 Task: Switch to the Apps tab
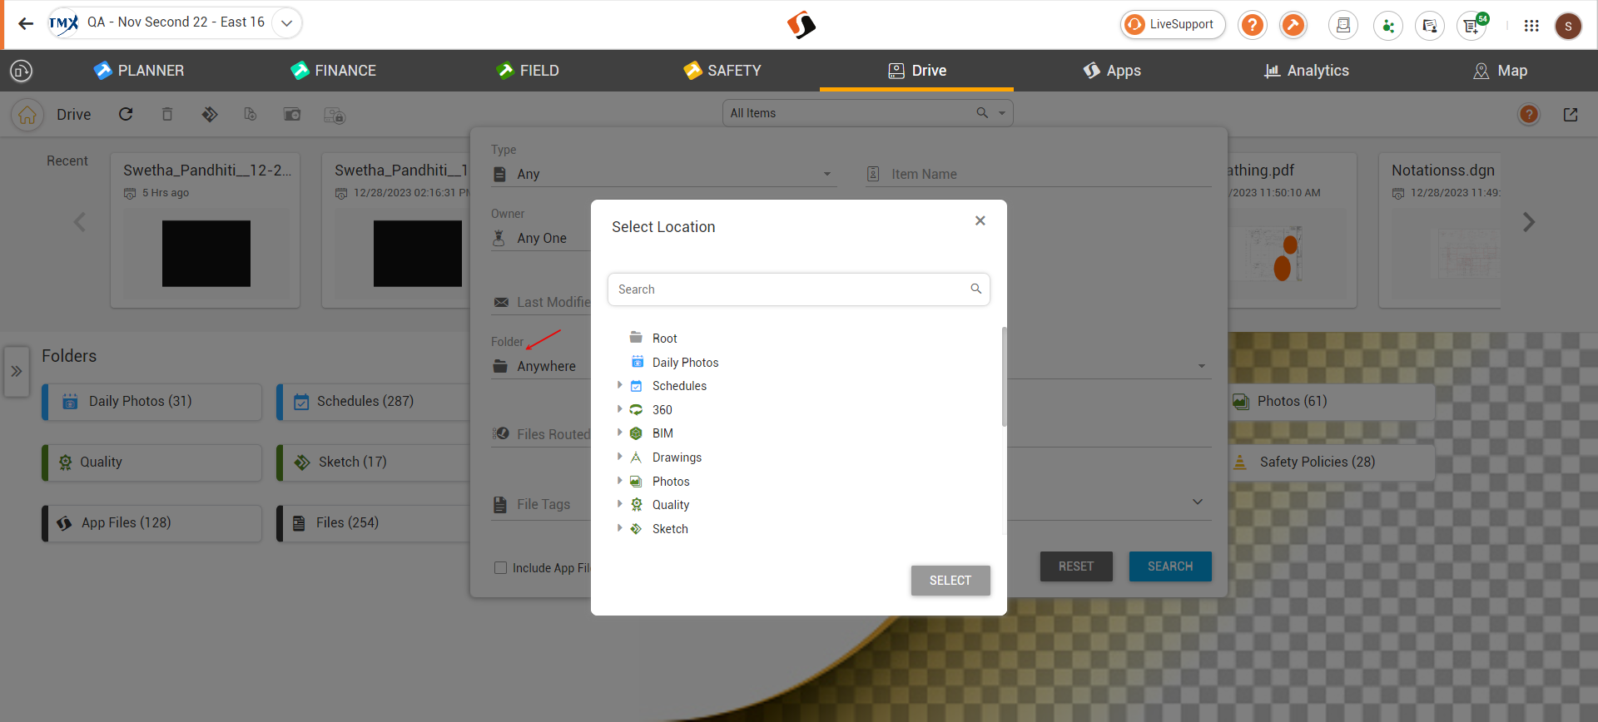click(x=1111, y=71)
